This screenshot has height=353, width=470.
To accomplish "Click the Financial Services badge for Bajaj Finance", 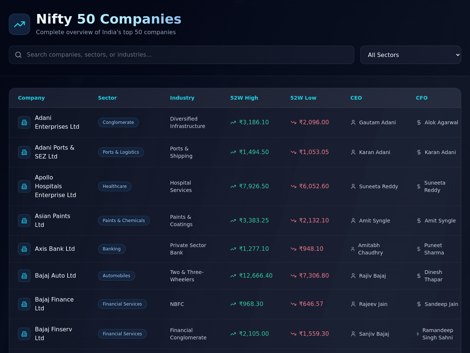I will tap(122, 304).
